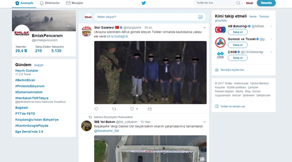
Task: Open Hakkımızda footer link
Action: click(241, 83)
